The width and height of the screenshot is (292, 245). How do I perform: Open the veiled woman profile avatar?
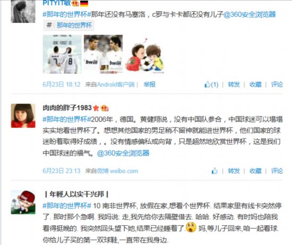(x=23, y=11)
